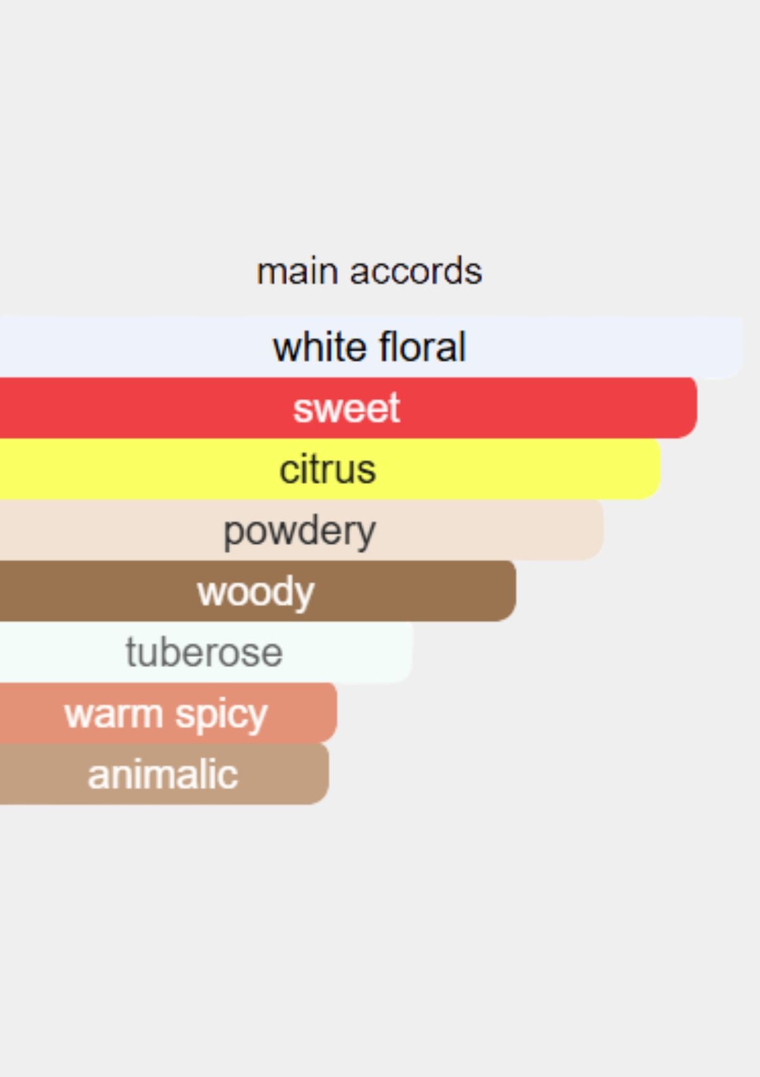Select the white floral accord bar
Image resolution: width=760 pixels, height=1077 pixels.
tap(372, 347)
